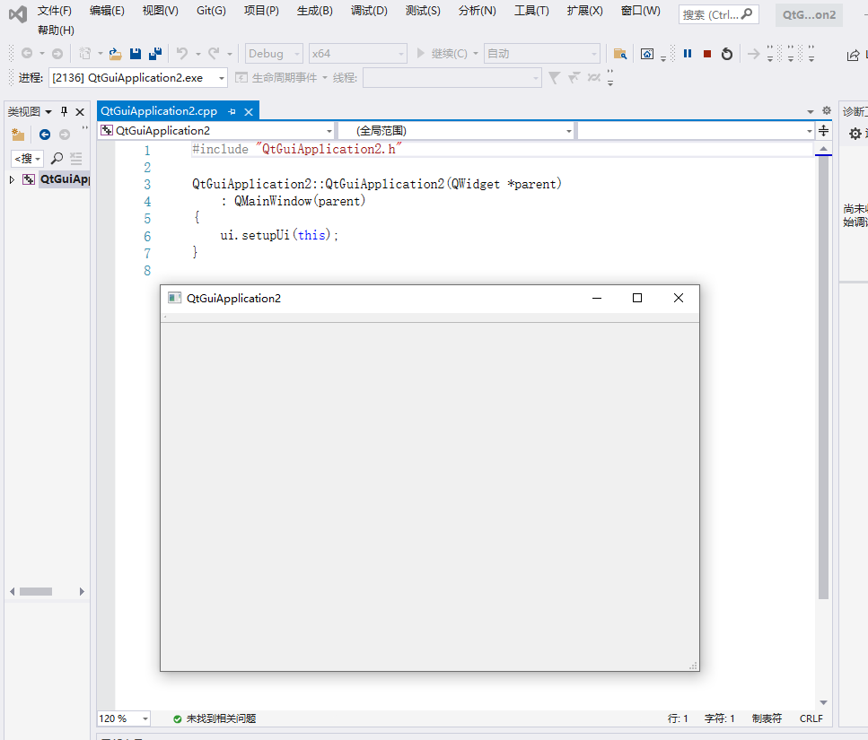Open the (全局范围) global scope dropdown
The width and height of the screenshot is (868, 740).
coord(456,131)
